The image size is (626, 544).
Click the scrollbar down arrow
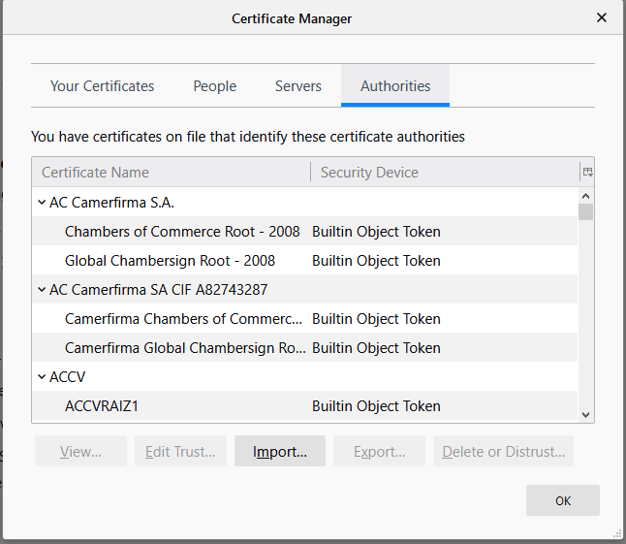[x=585, y=414]
